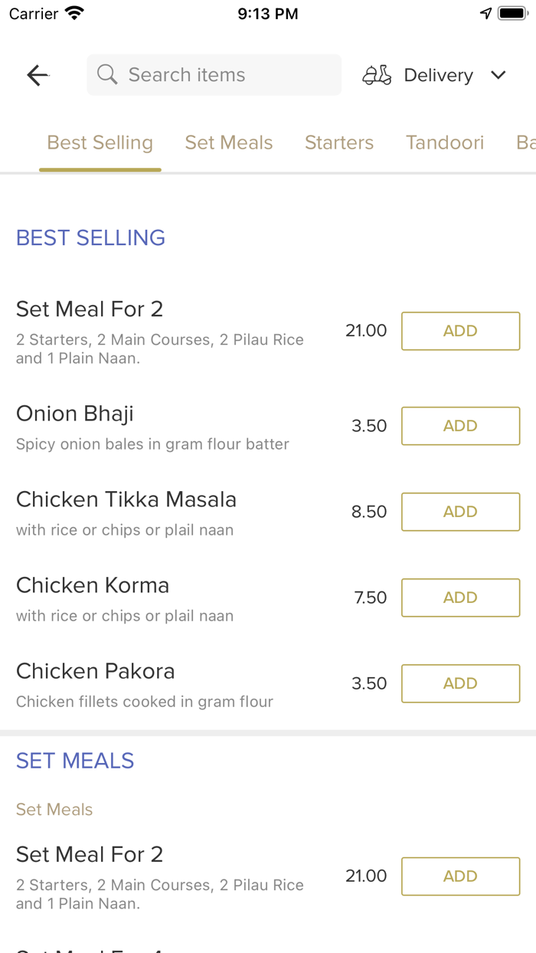Tap the delivery scooter icon
The image size is (536, 953).
point(377,75)
